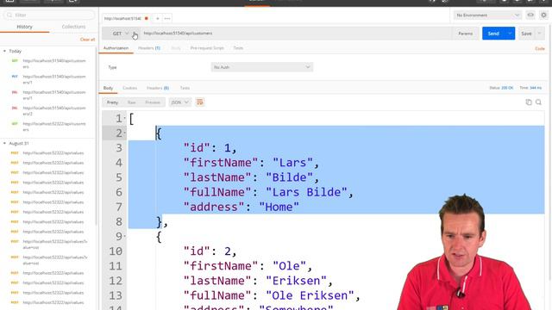Open manage environments gear icon
Screen dimensions: 552x310
pyautogui.click(x=544, y=15)
